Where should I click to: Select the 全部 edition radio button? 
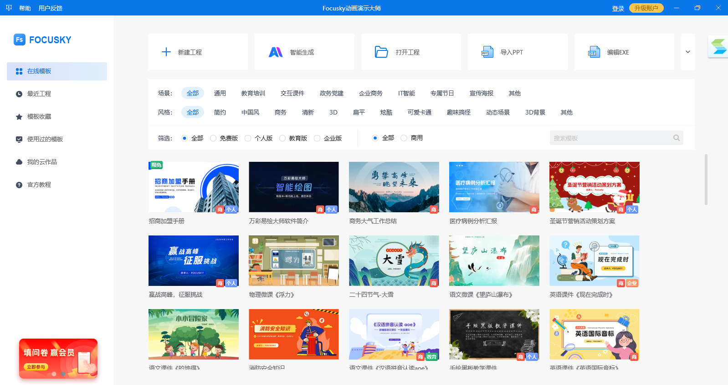tap(184, 138)
